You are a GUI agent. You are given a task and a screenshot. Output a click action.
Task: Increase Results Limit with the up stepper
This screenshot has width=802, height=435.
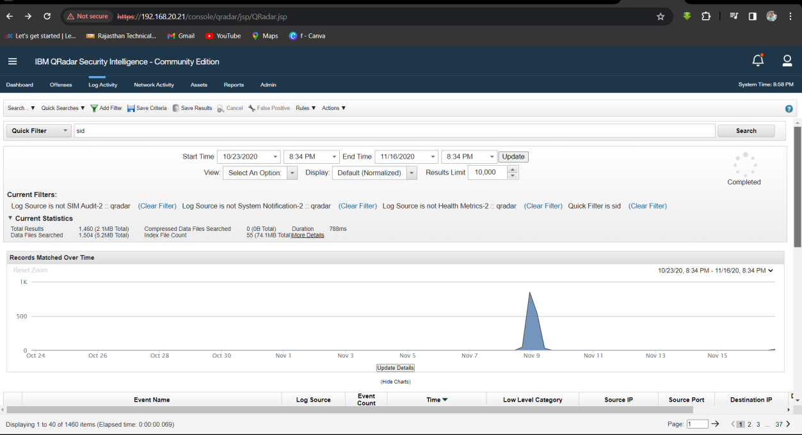(x=513, y=170)
